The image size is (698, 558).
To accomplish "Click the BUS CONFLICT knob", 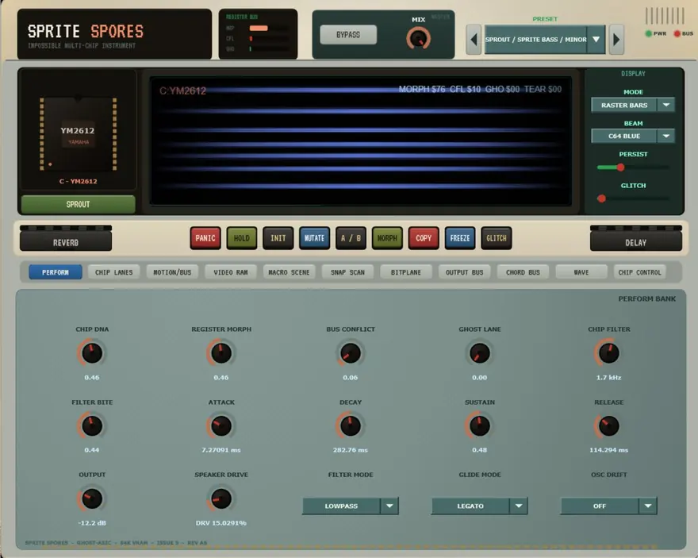I will [x=351, y=353].
